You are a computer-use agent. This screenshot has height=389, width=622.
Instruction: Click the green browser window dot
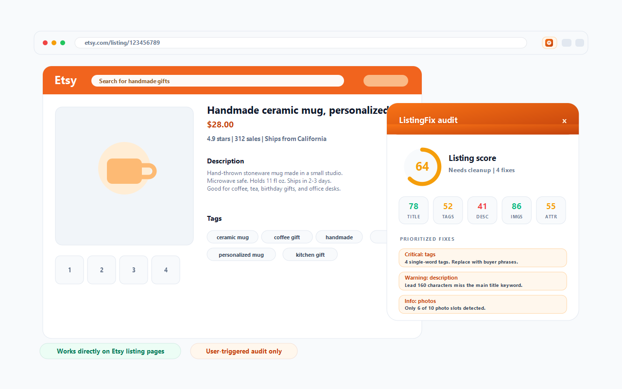(x=63, y=43)
